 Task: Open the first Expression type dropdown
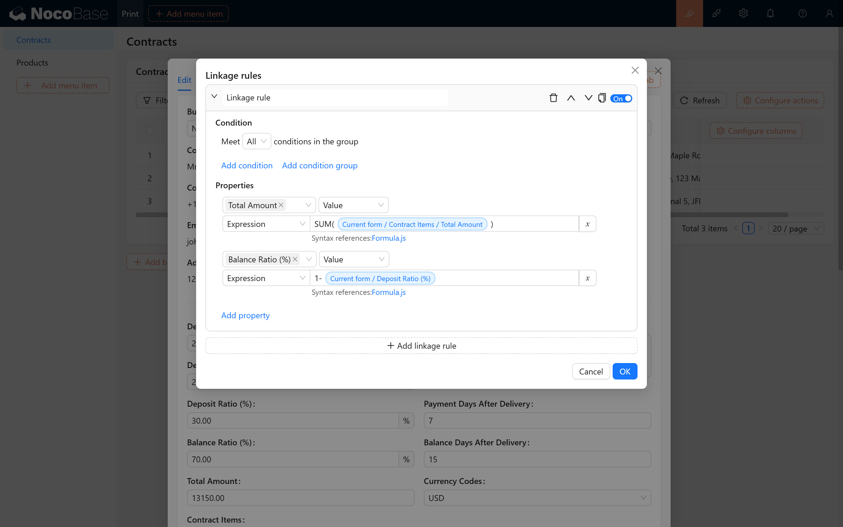click(266, 224)
